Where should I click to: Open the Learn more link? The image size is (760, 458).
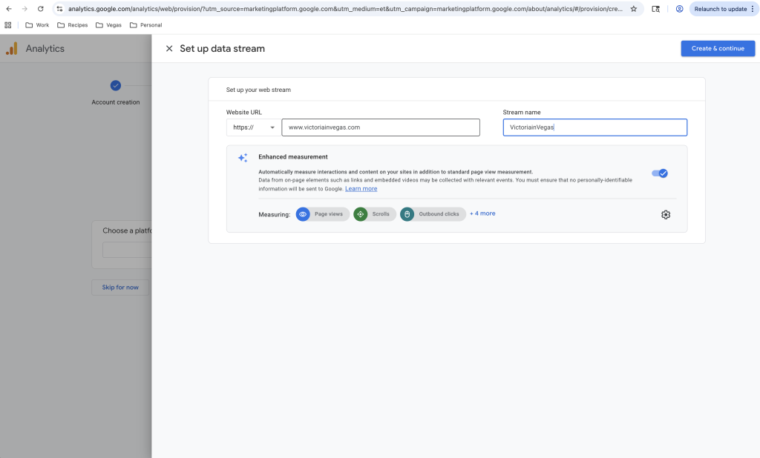point(361,189)
